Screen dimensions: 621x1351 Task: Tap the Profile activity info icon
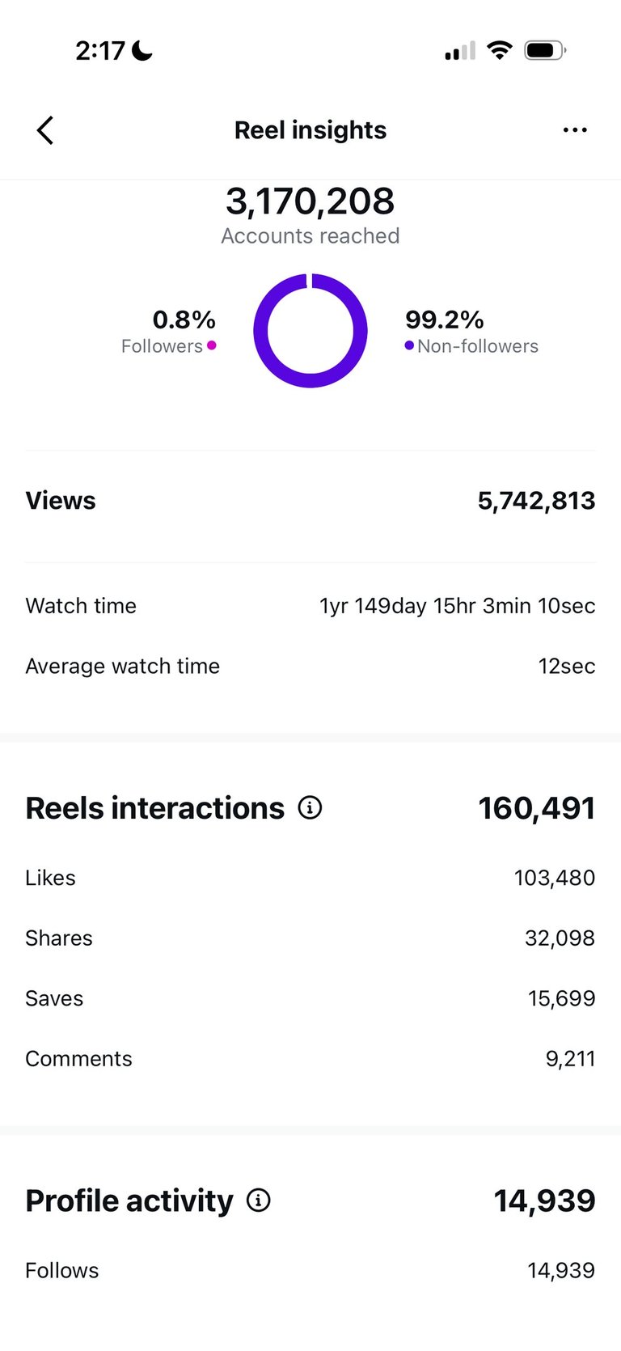(x=258, y=1200)
